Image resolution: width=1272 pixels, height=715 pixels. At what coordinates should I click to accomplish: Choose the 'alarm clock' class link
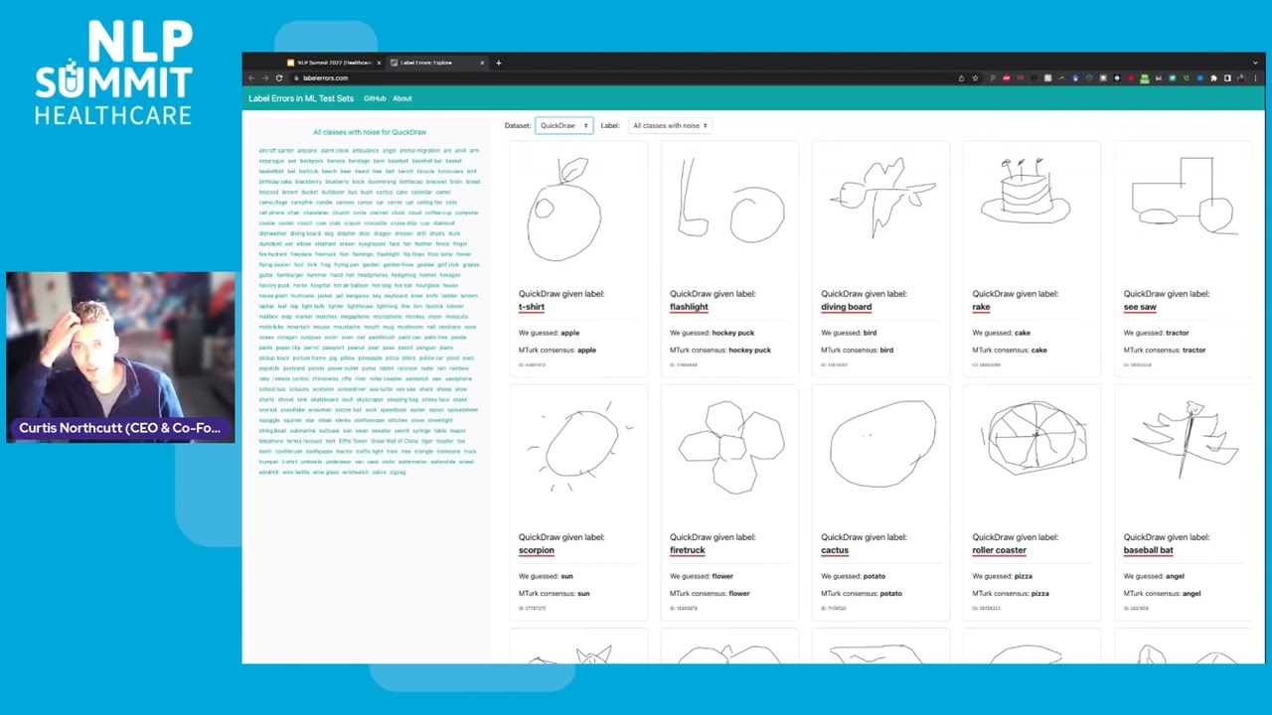coord(335,151)
